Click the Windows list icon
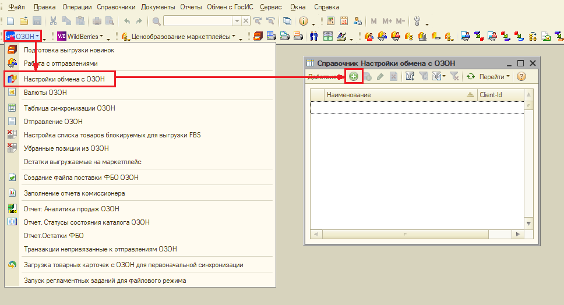Screen dimensions: 564x305 287,21
